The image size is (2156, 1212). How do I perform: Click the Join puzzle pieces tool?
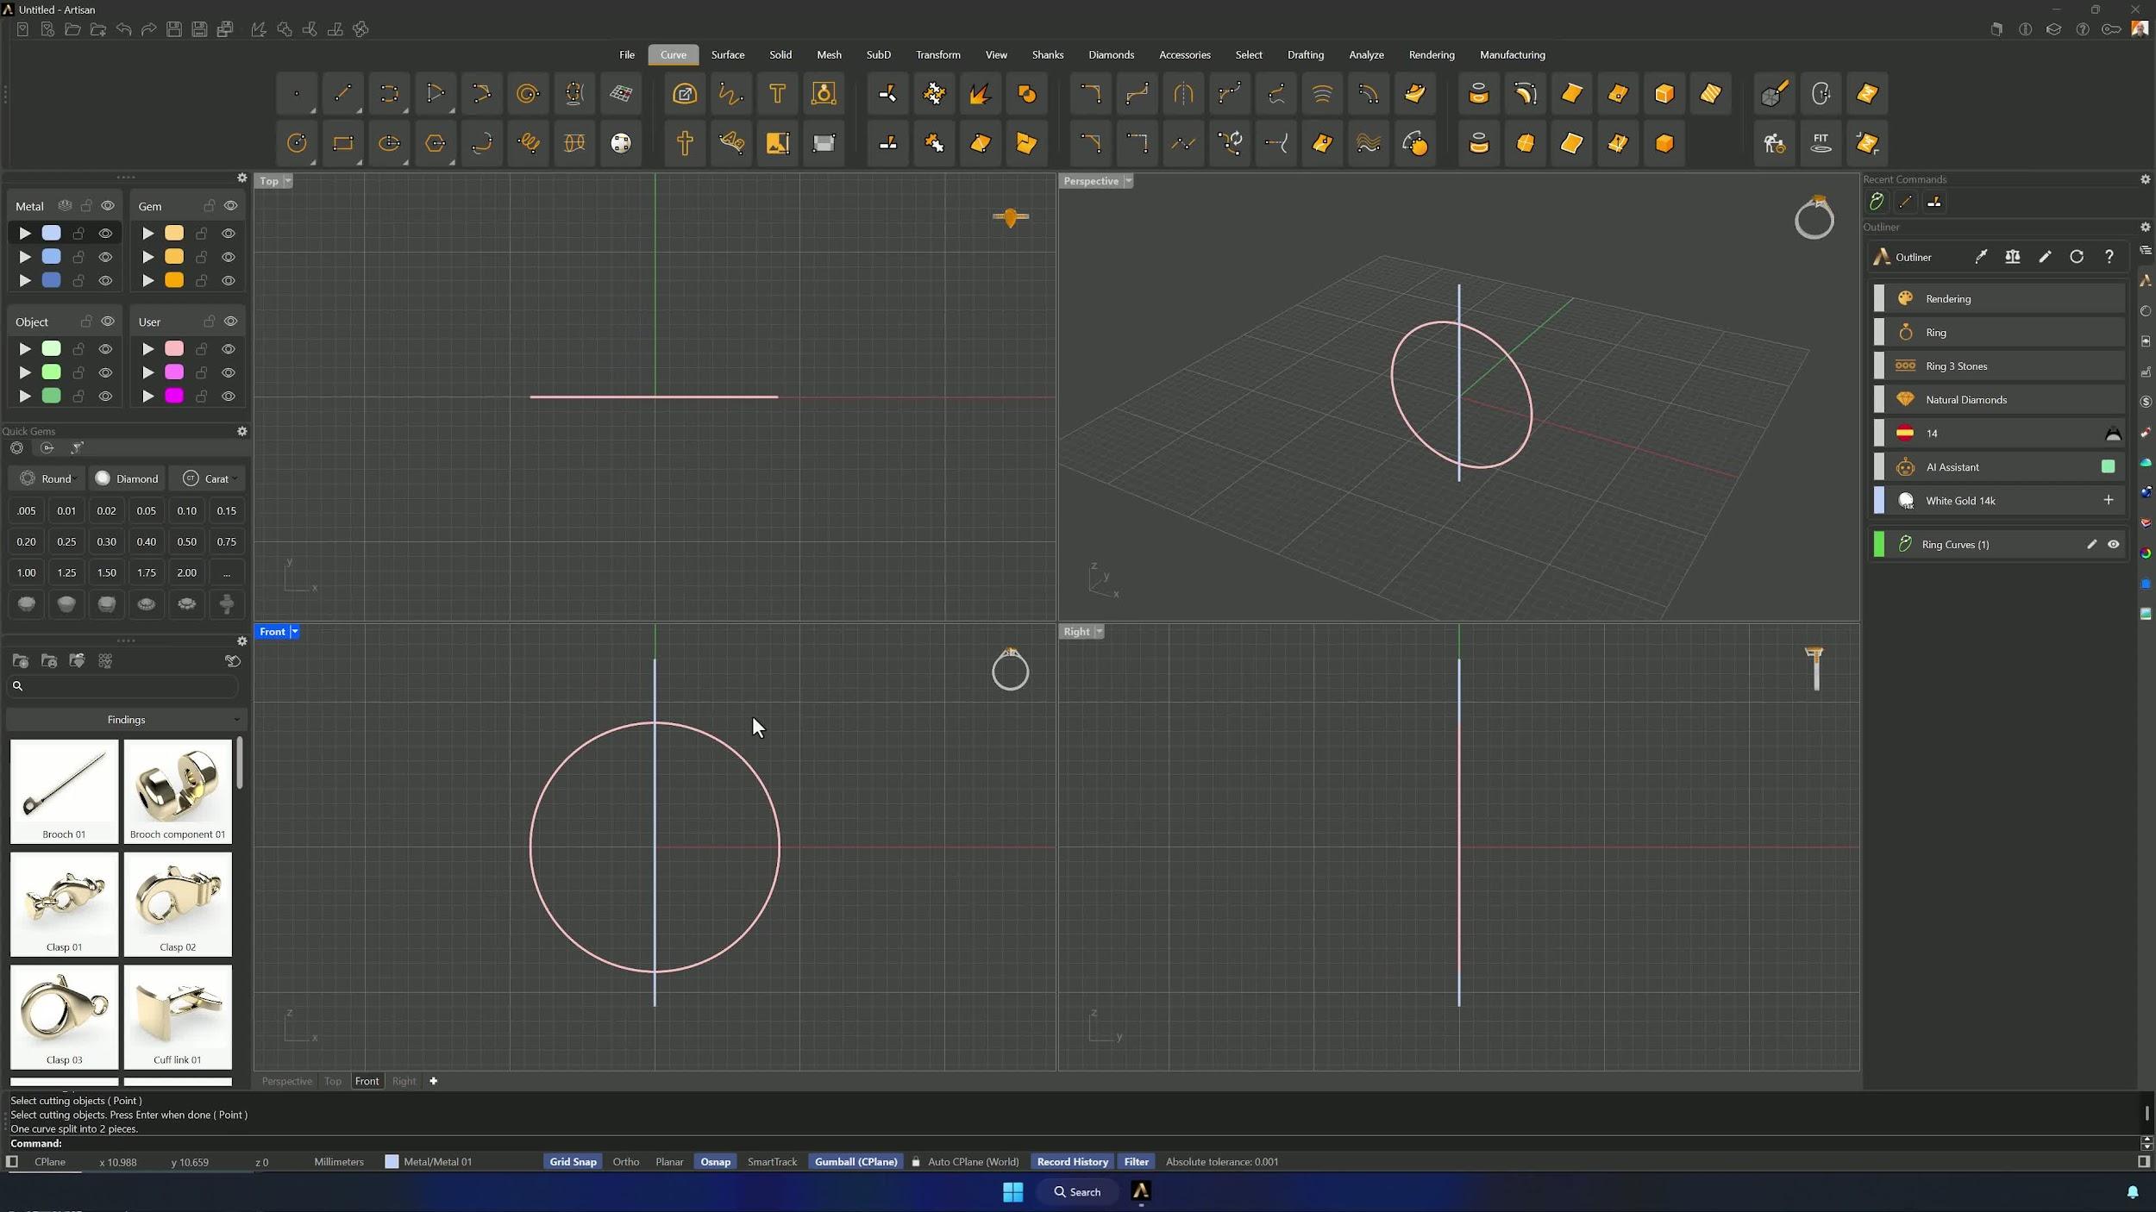(x=934, y=143)
